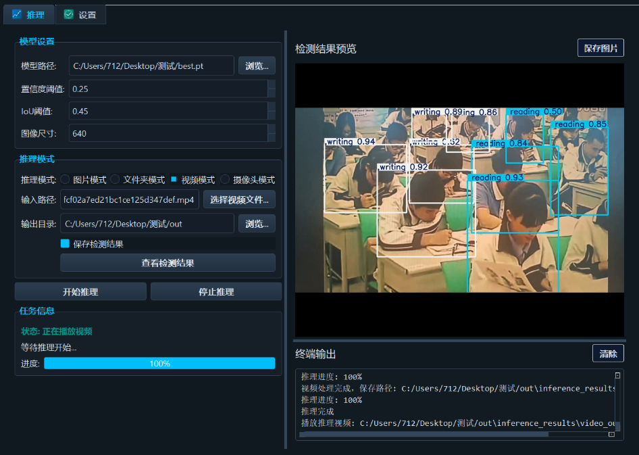This screenshot has height=455, width=639.
Task: Click 浏览 beside the model path field
Action: pyautogui.click(x=257, y=66)
